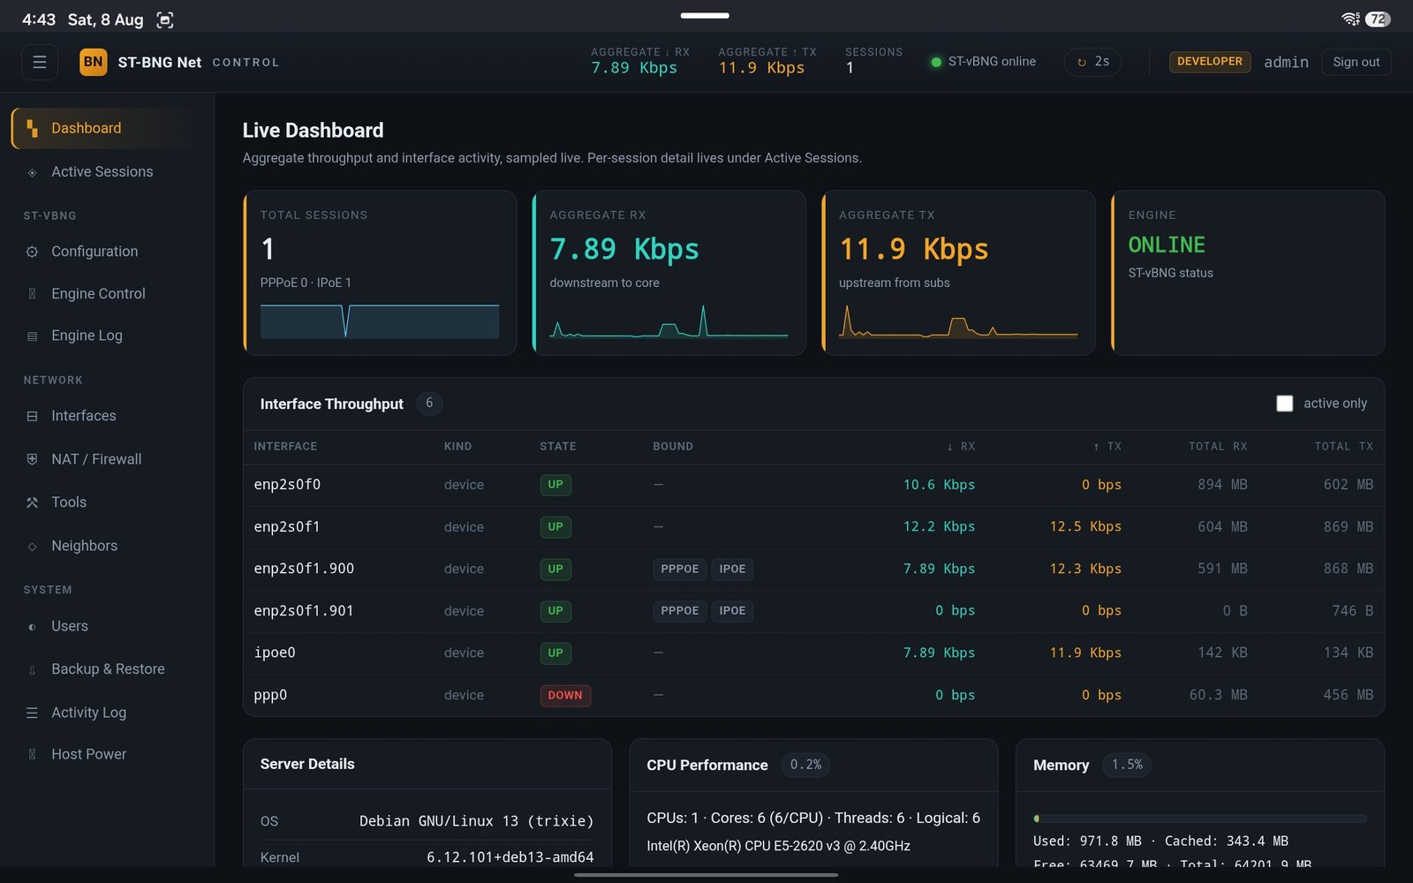
Task: Click the NAT / Firewall shield icon
Action: [x=32, y=459]
